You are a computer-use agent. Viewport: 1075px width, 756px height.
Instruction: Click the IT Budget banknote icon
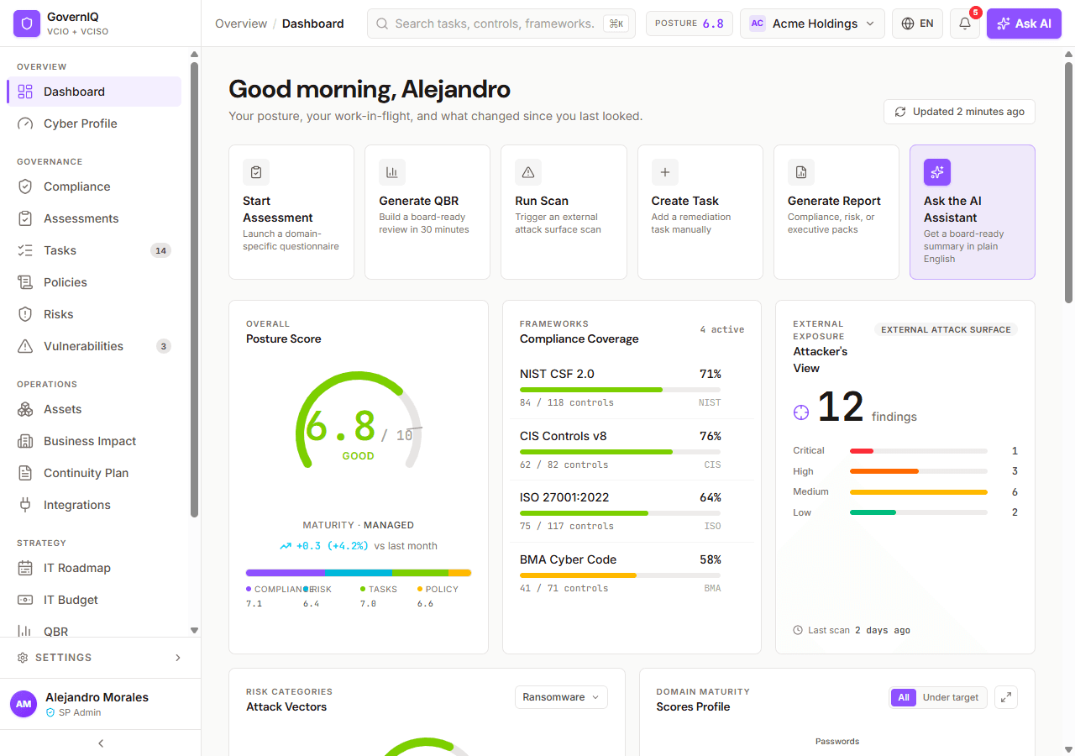25,600
